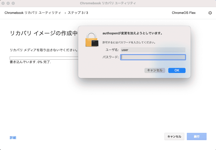Open the 詳細 details link

coord(13,138)
